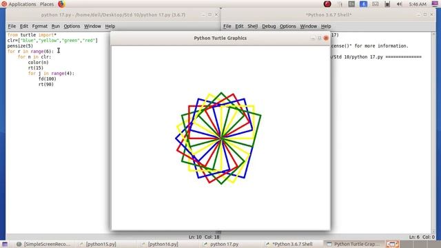Open the Places menu in the top panel
The height and width of the screenshot is (248, 441).
coord(47,4)
